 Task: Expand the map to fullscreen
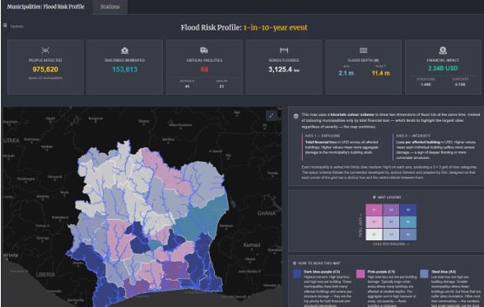click(272, 115)
